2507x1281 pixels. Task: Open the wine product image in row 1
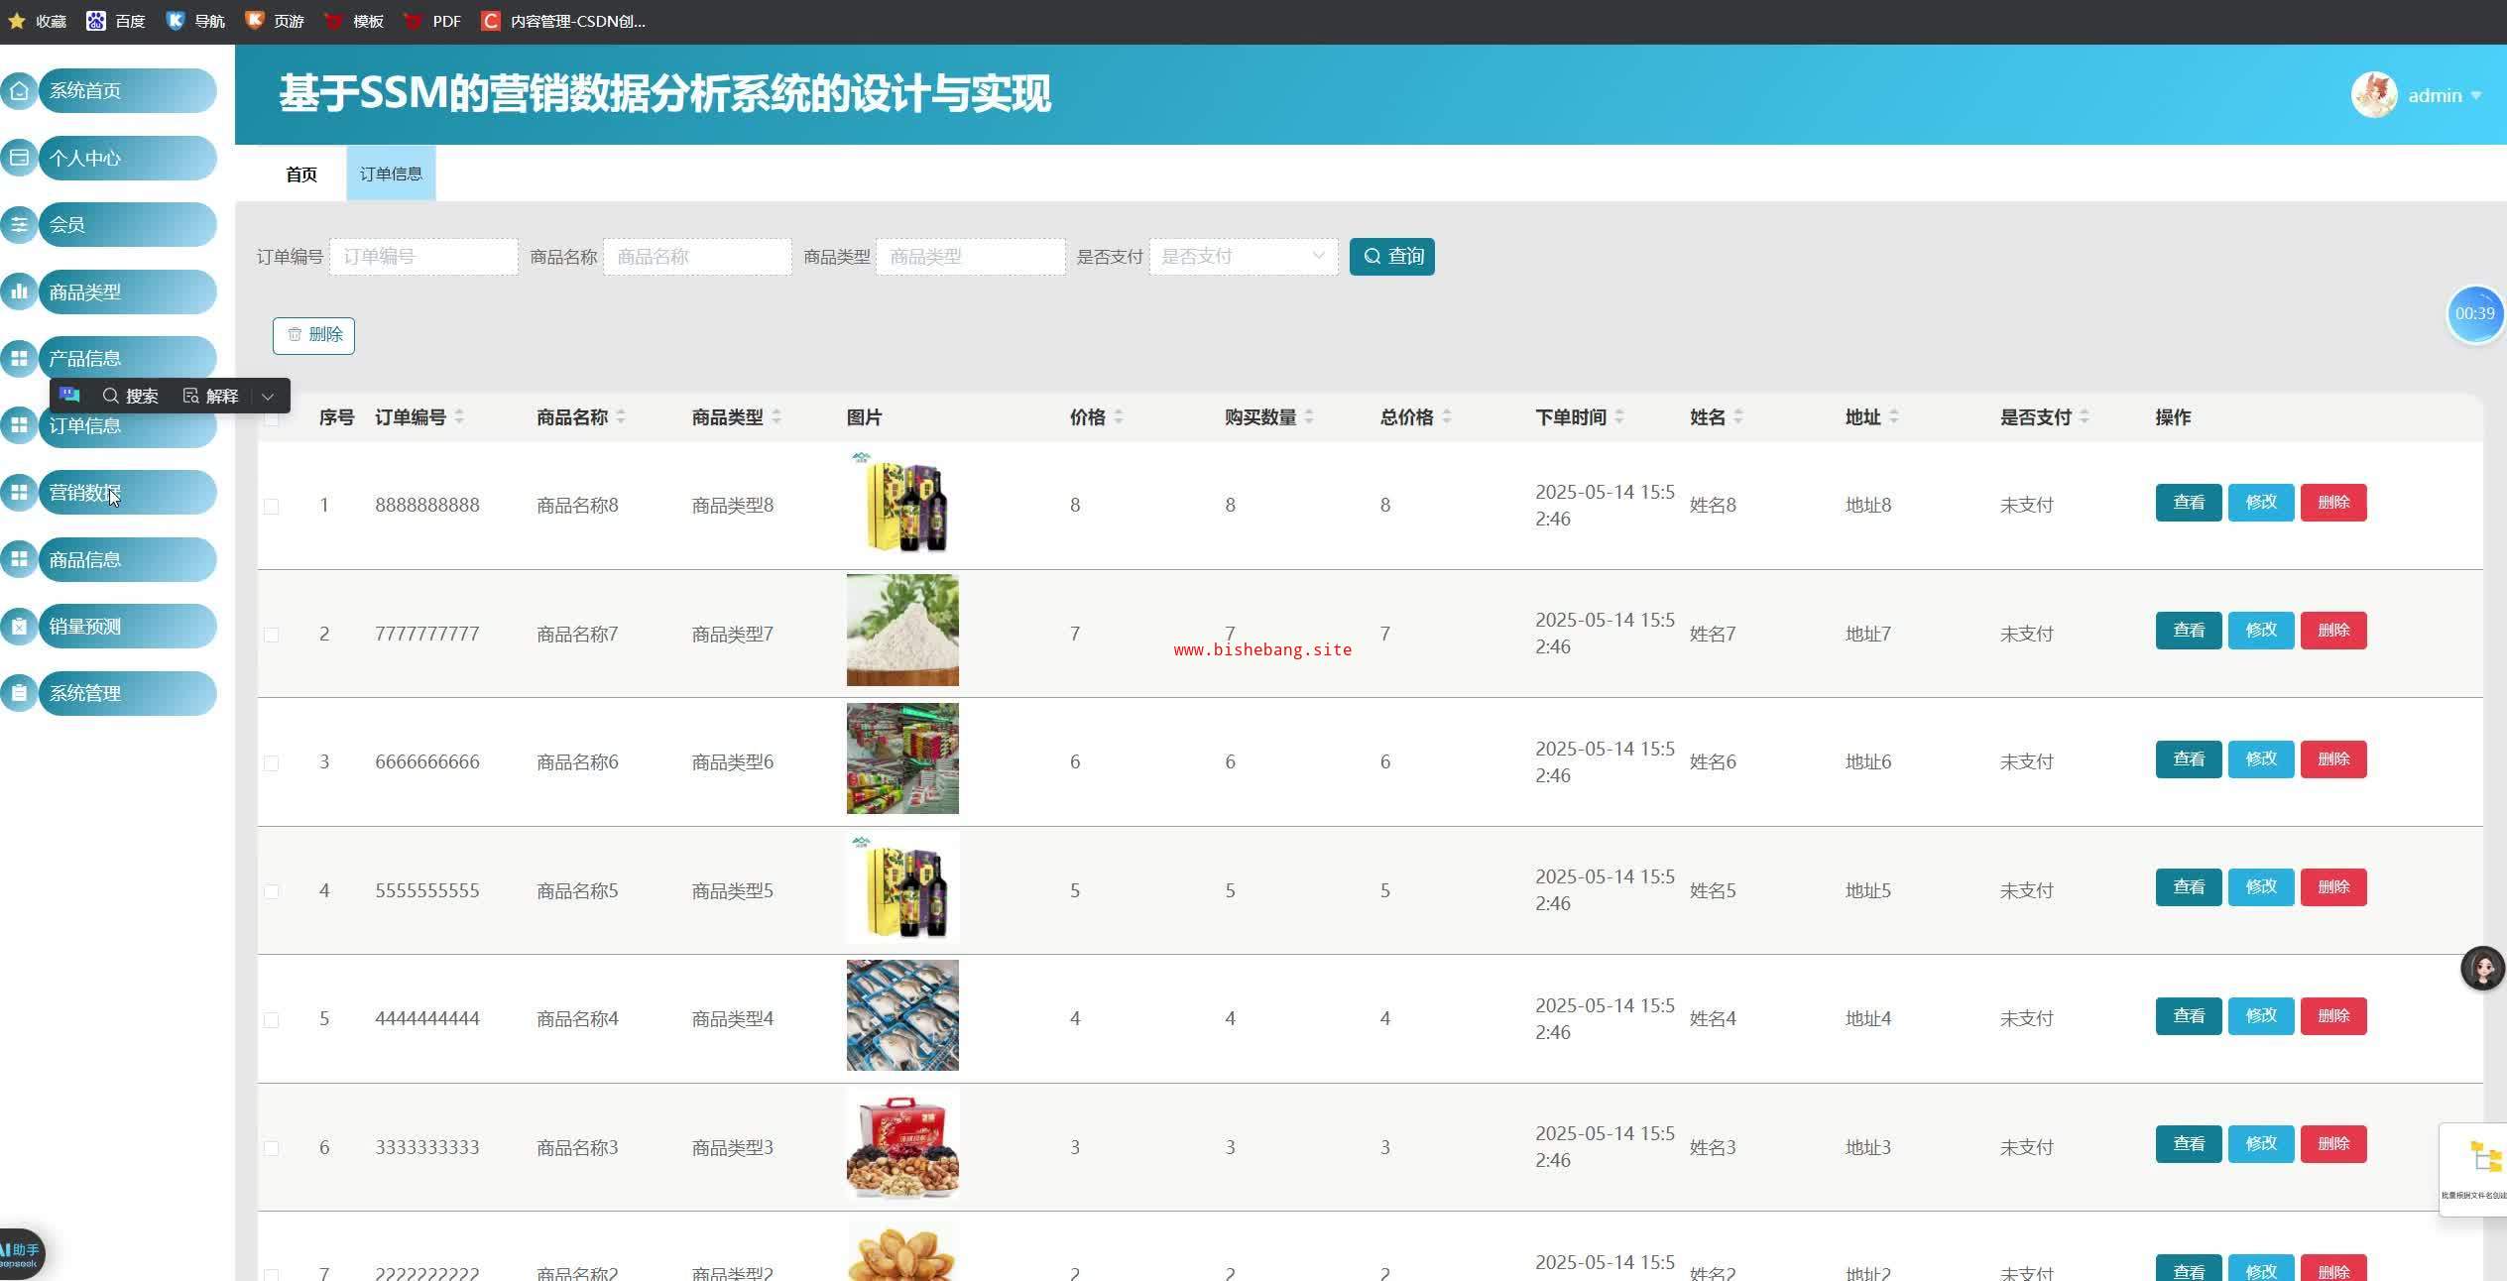(x=902, y=503)
